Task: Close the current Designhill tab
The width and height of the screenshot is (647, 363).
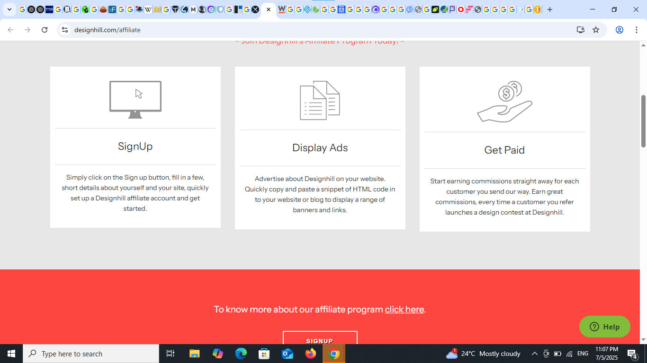Action: (x=269, y=9)
